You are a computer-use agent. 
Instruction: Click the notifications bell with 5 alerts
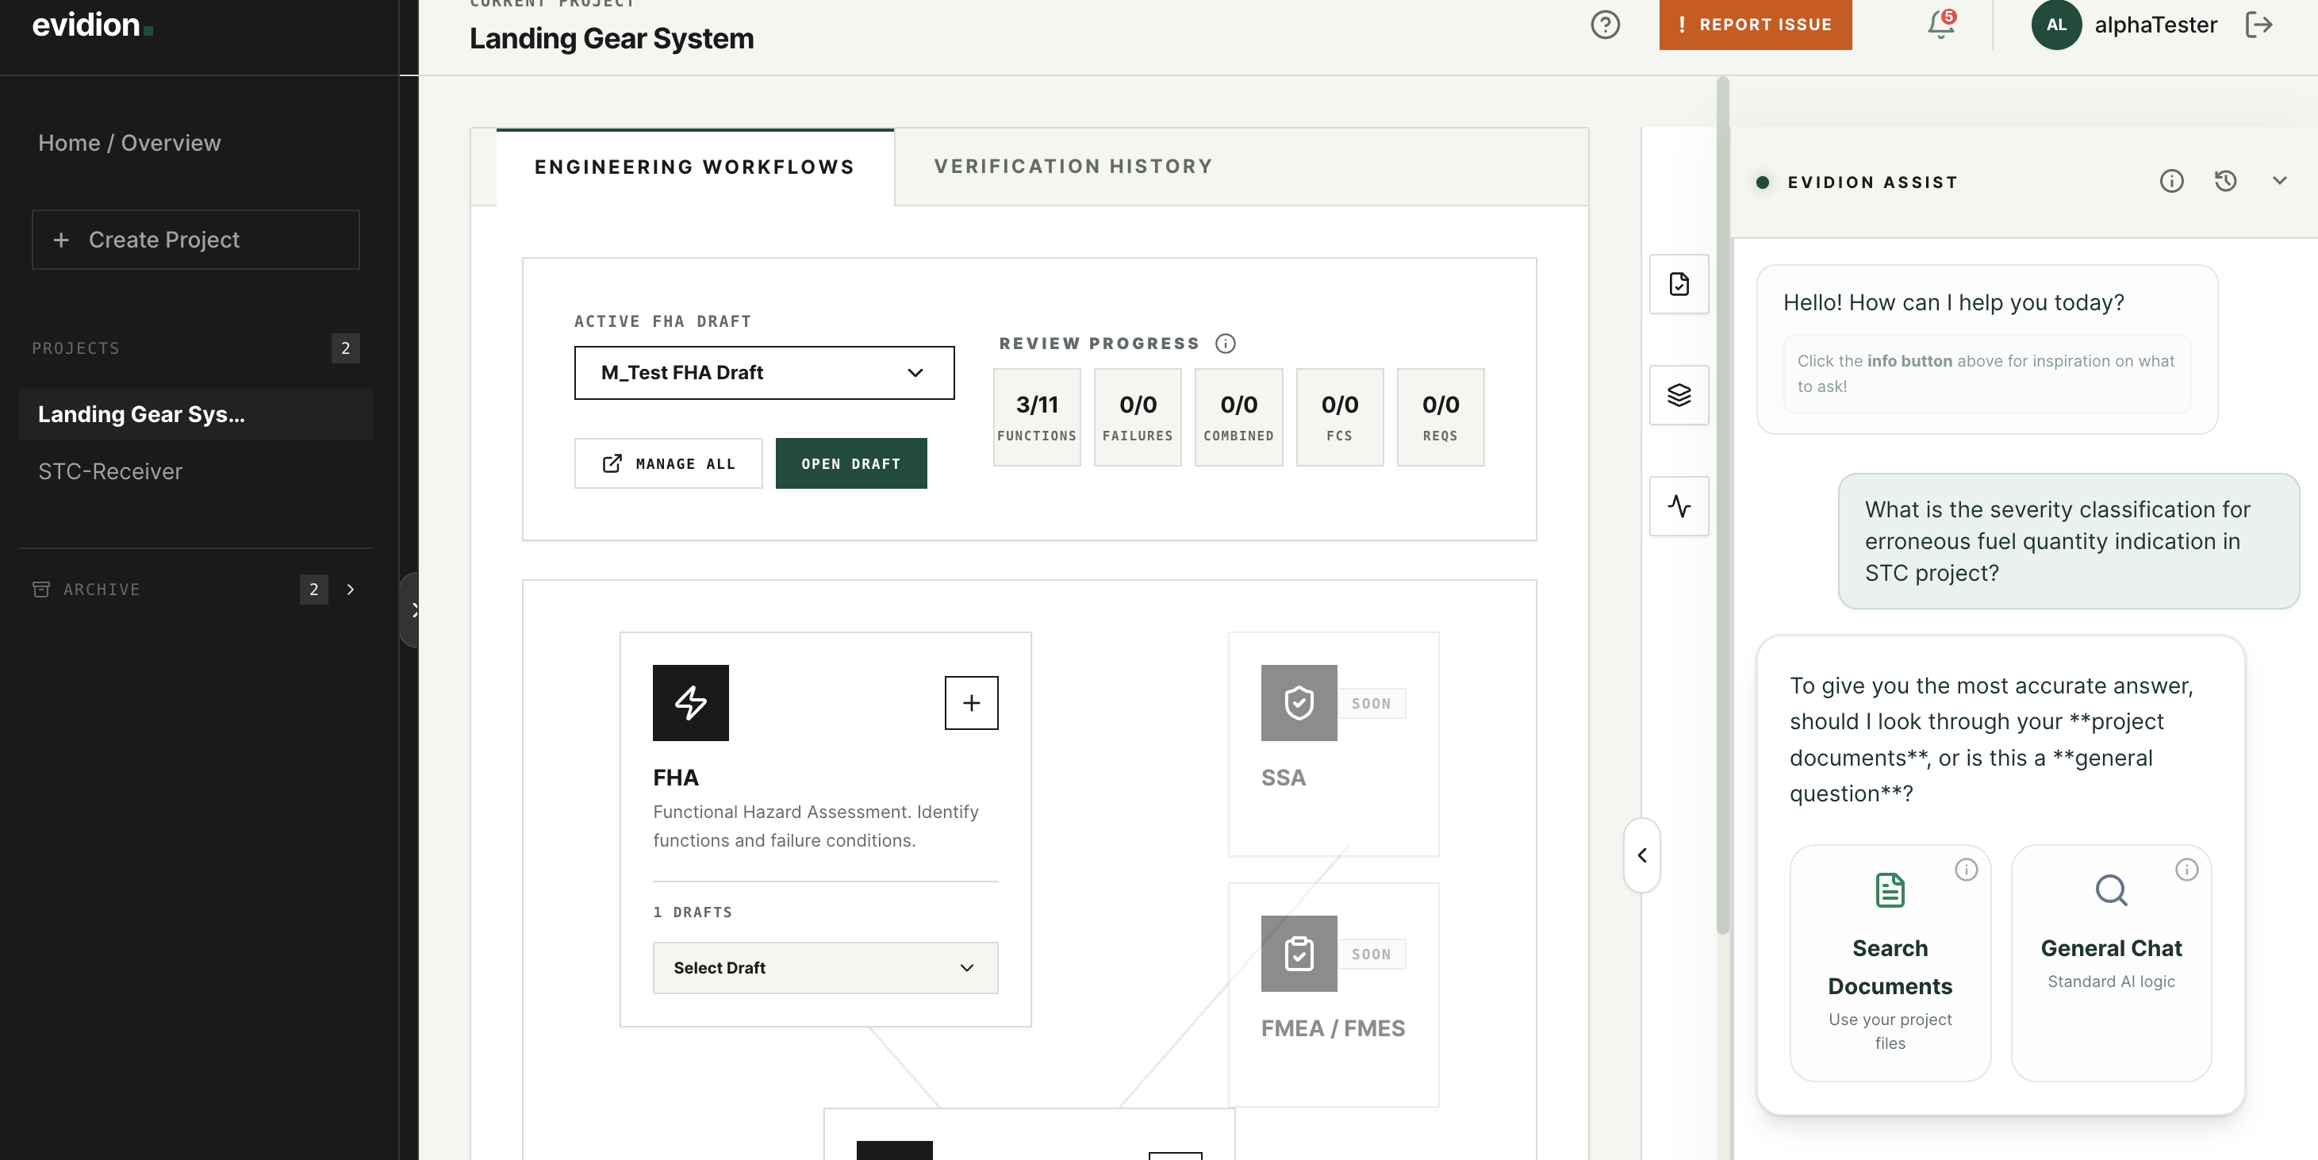1939,25
